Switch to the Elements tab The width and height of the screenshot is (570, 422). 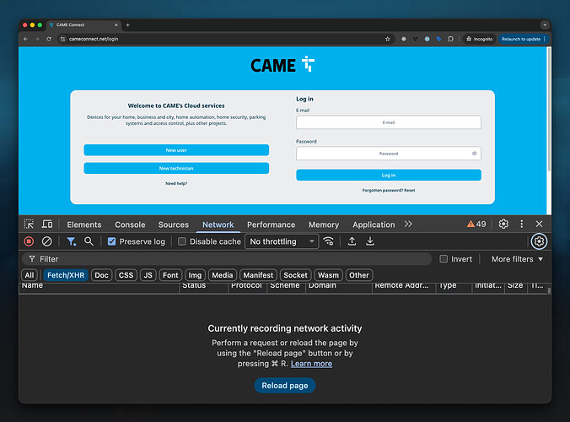84,225
